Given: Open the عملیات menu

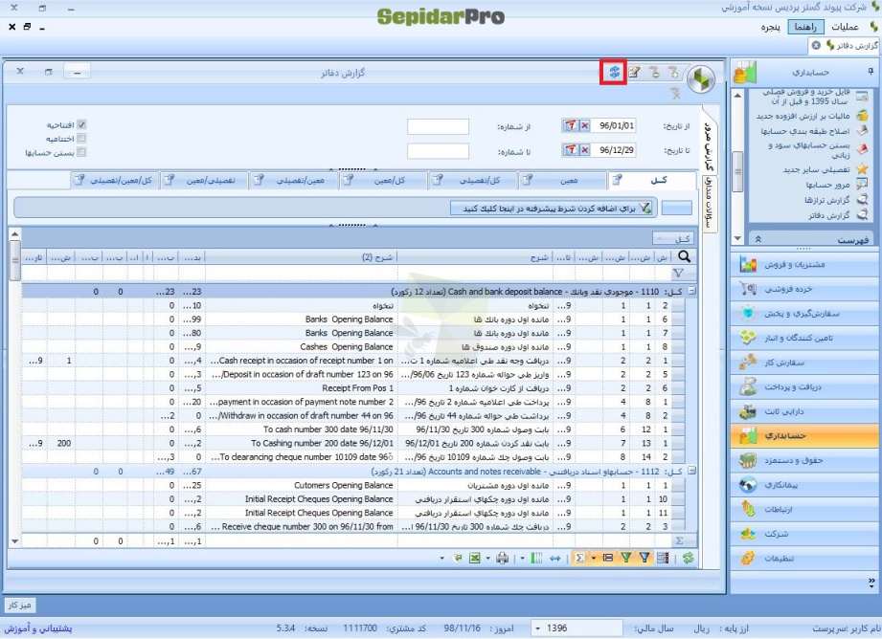Looking at the screenshot, I should [x=845, y=27].
